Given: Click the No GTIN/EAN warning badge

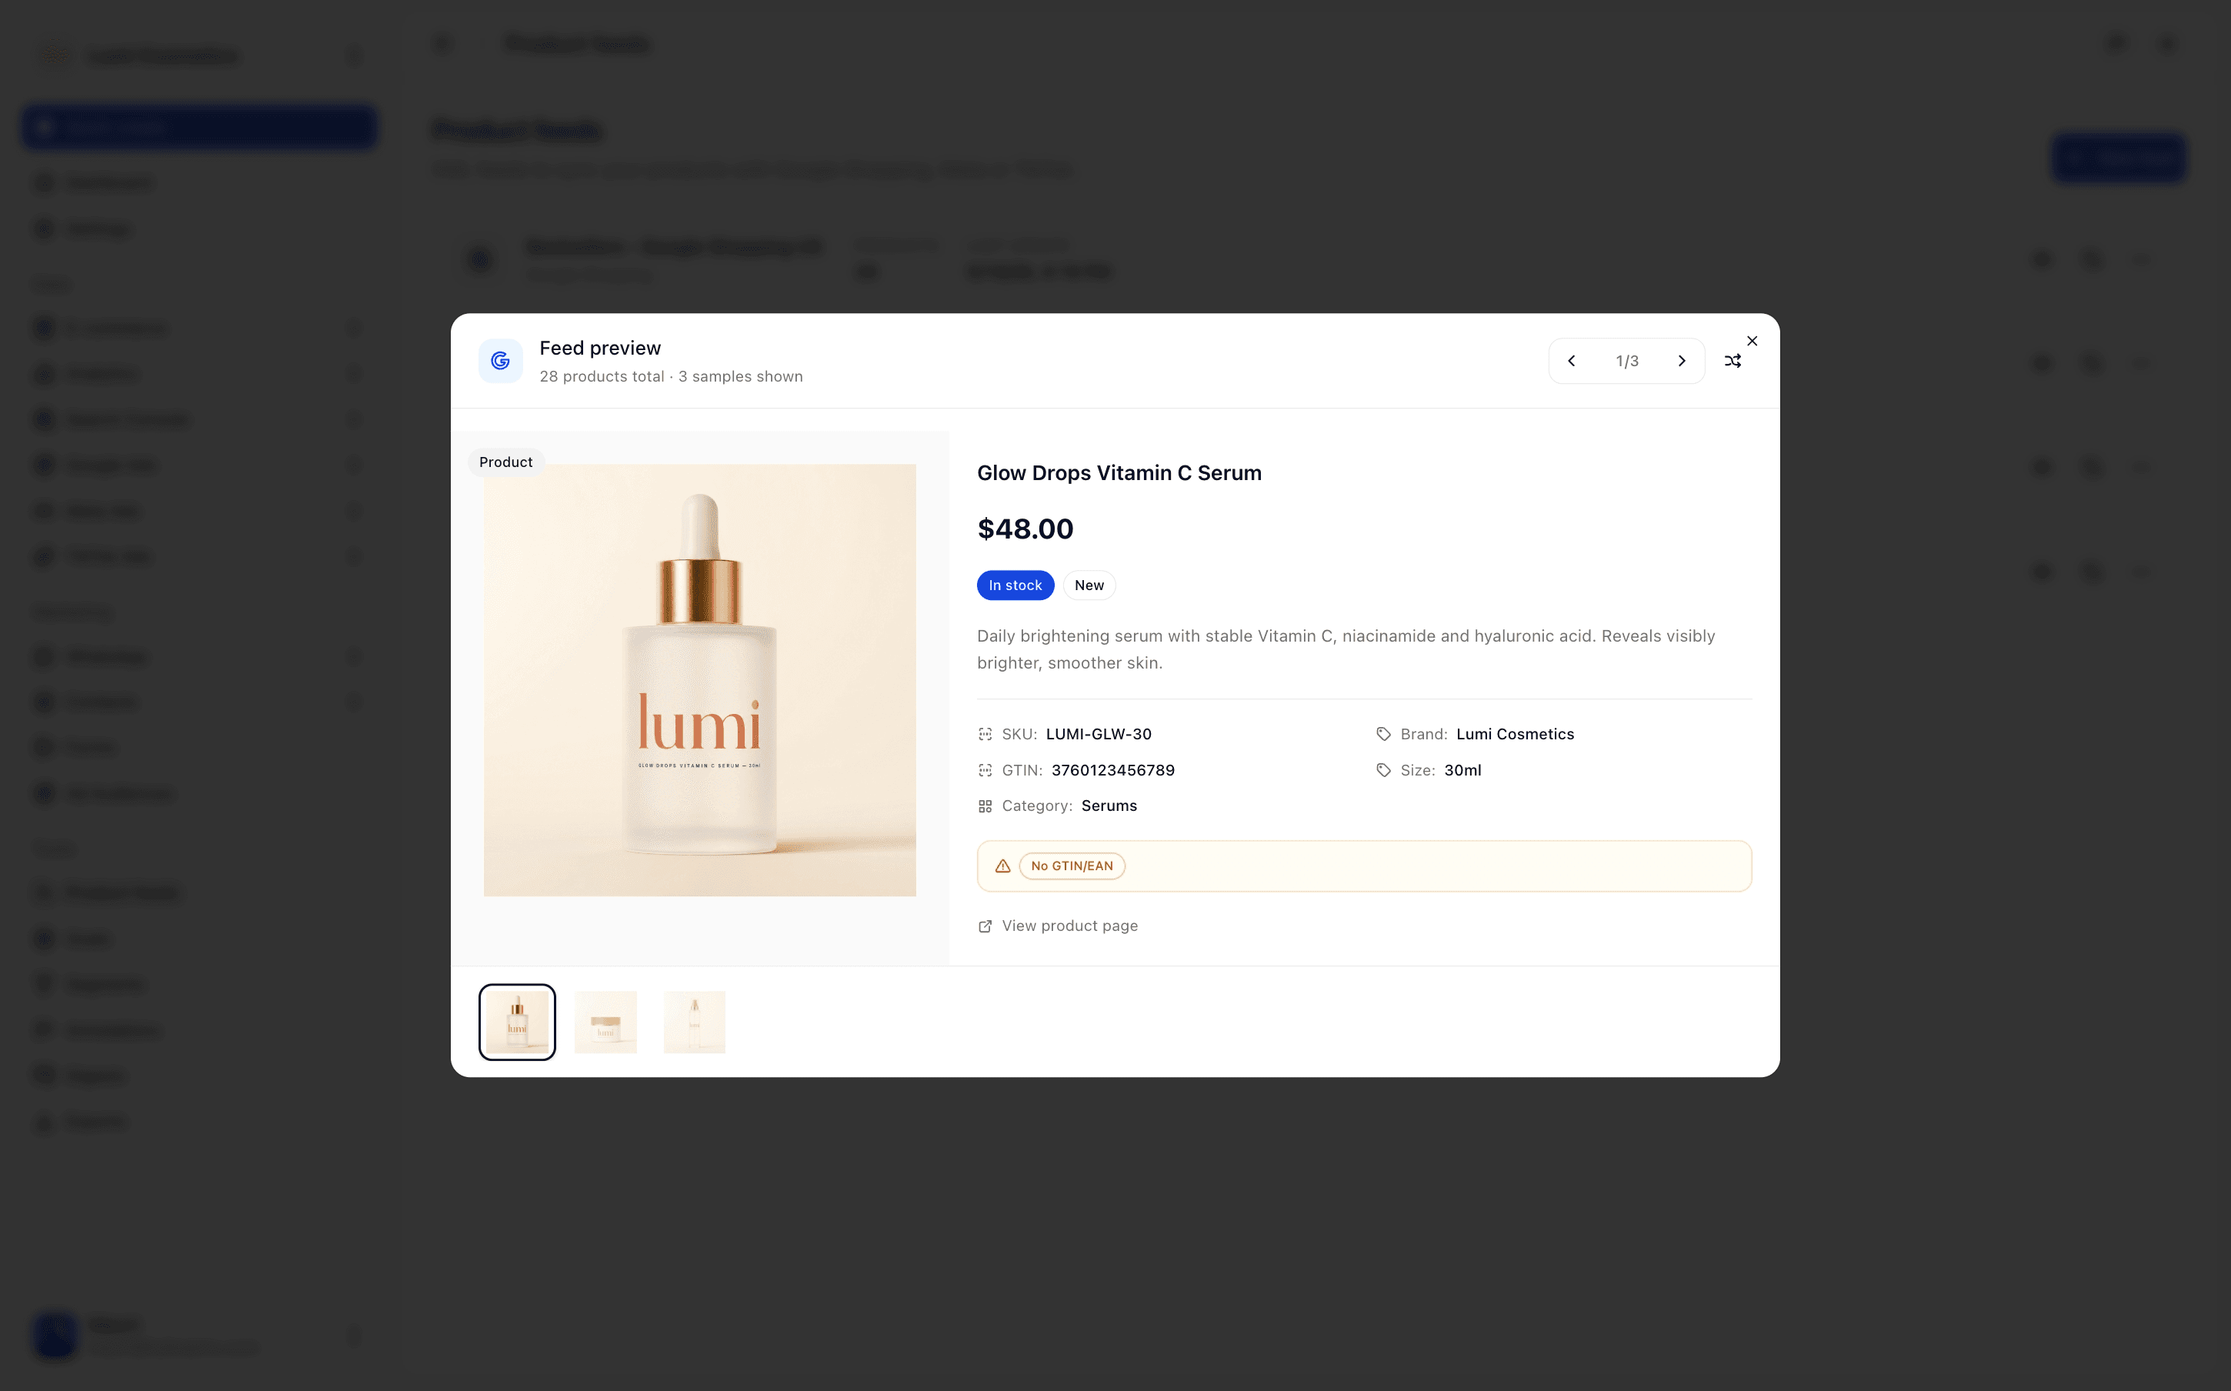Looking at the screenshot, I should [x=1072, y=866].
